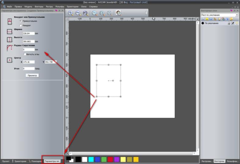240x164 pixels.
Task: Click the fit-to-window zoom icon
Action: pyautogui.click(x=102, y=13)
